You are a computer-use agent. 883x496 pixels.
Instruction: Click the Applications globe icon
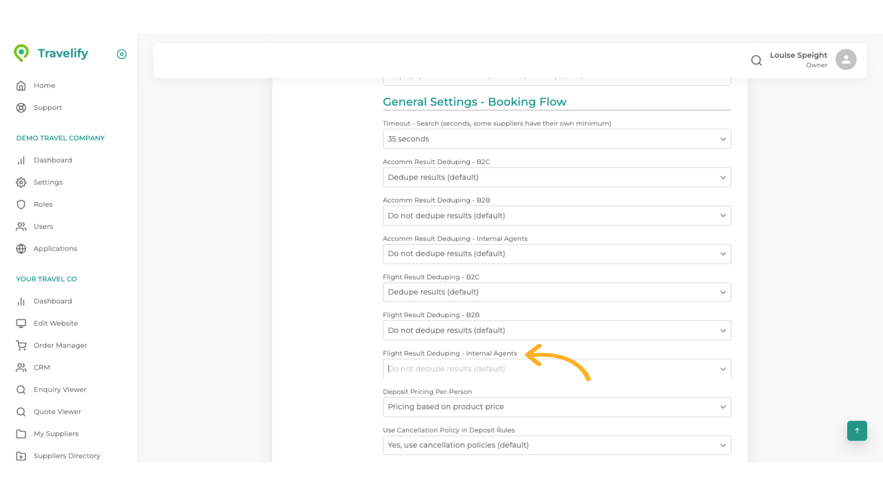coord(21,248)
